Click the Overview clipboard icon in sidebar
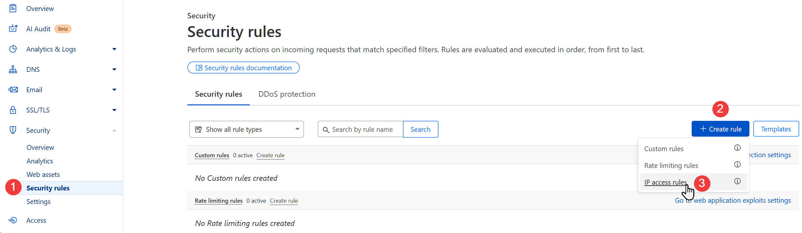Image resolution: width=802 pixels, height=233 pixels. [x=13, y=8]
